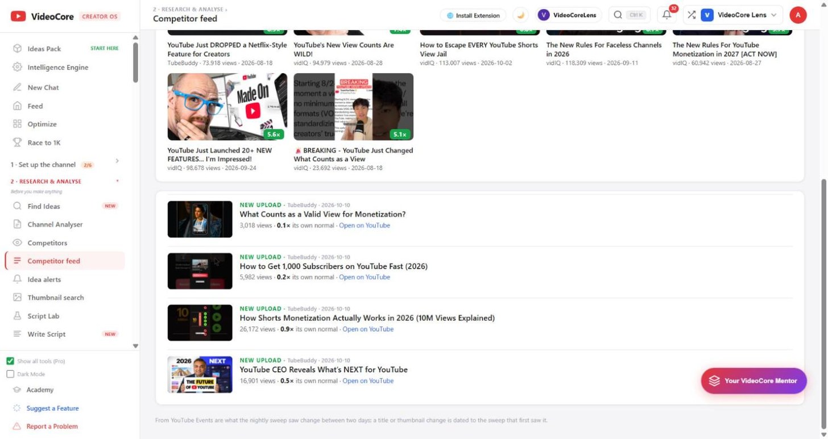Click the Write Script lines icon
This screenshot has height=439, width=828.
pyautogui.click(x=17, y=334)
